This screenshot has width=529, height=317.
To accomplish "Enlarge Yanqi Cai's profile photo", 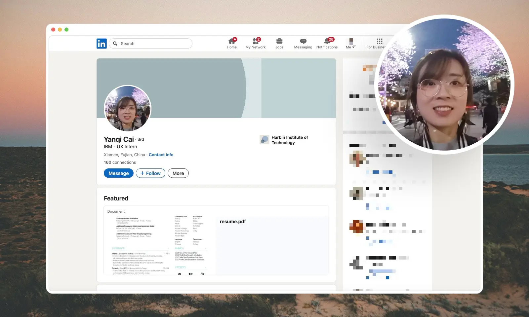I will point(128,109).
